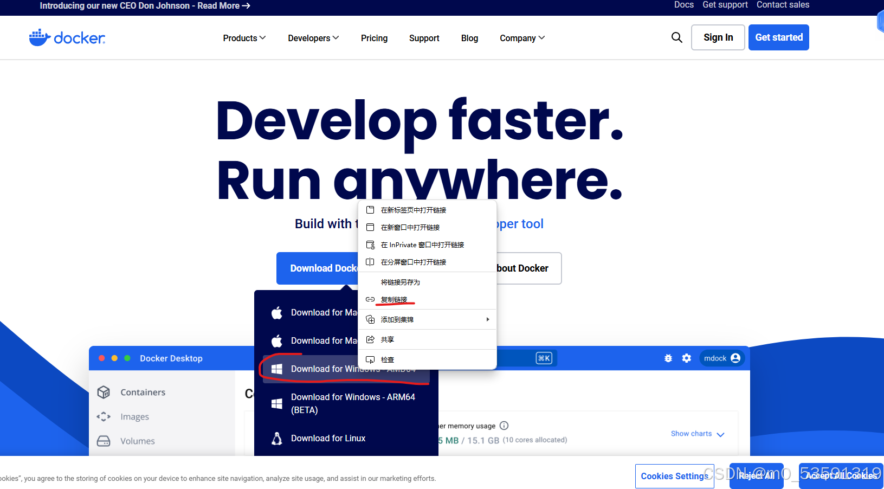Click the Docker whale logo
Image resolution: width=884 pixels, height=489 pixels.
click(67, 37)
